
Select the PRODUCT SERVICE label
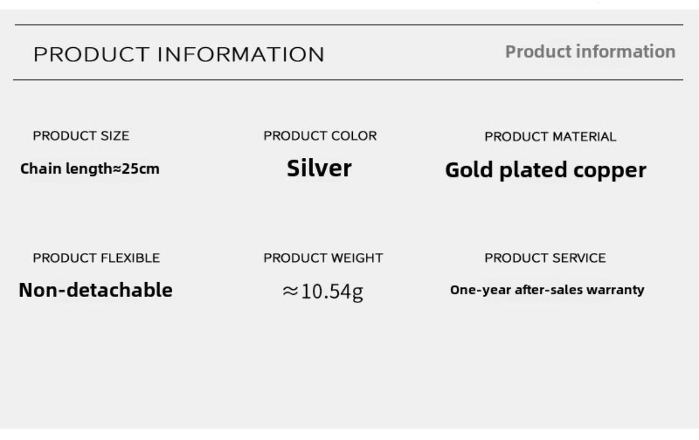point(545,258)
